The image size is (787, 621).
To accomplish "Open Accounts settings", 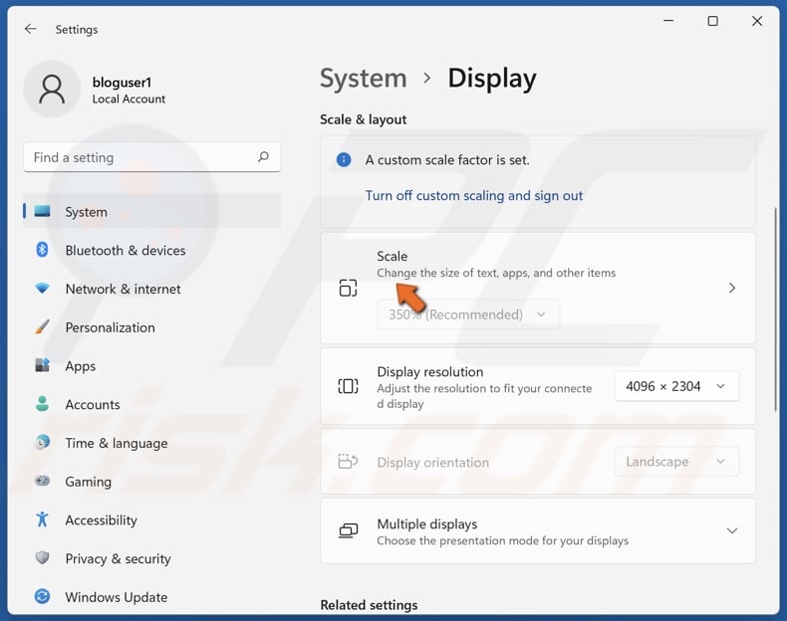I will (152, 404).
